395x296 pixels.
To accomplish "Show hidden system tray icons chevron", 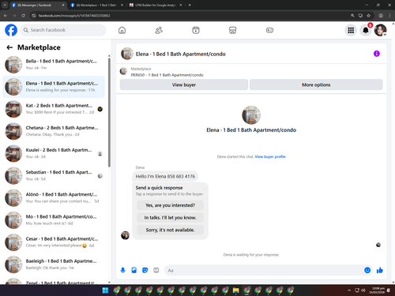I will (349, 290).
